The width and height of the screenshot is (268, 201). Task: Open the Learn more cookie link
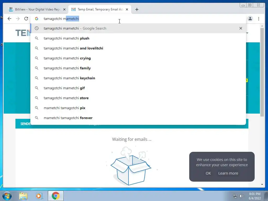pyautogui.click(x=228, y=173)
